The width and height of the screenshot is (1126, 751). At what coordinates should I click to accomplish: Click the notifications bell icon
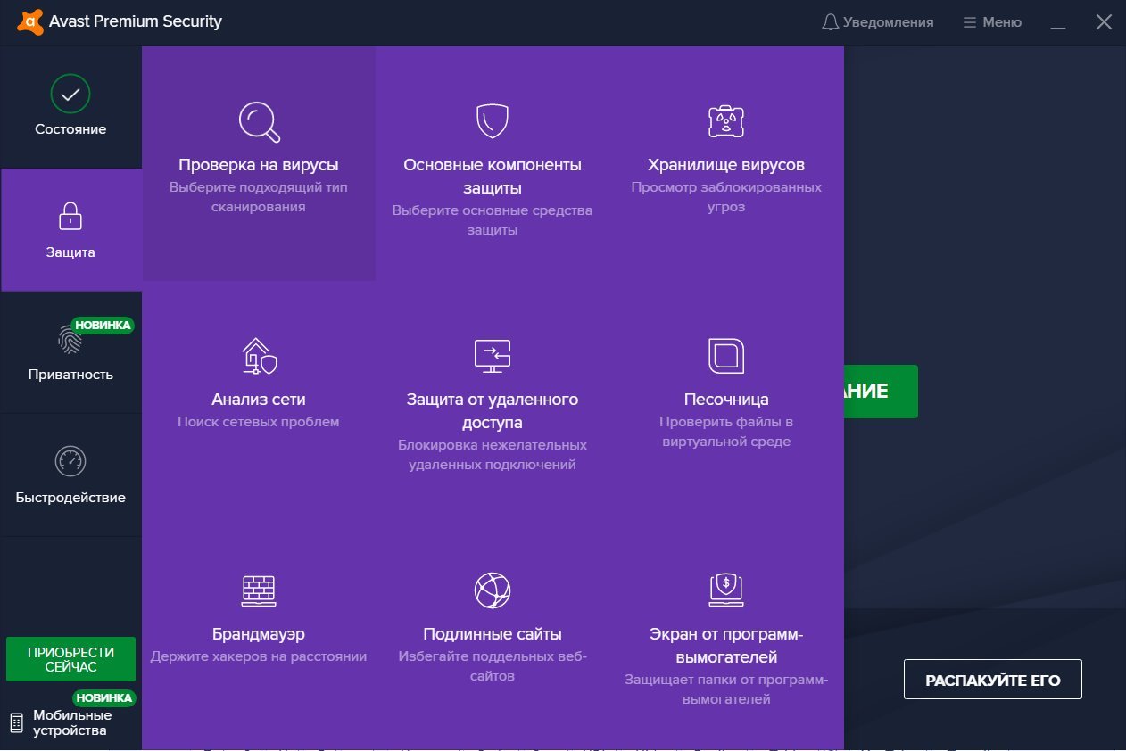click(x=830, y=22)
